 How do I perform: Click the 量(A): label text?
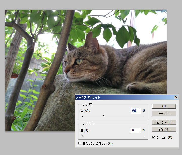(x=85, y=110)
